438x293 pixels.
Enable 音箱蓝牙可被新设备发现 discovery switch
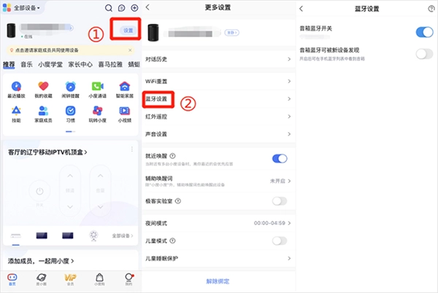coord(424,53)
